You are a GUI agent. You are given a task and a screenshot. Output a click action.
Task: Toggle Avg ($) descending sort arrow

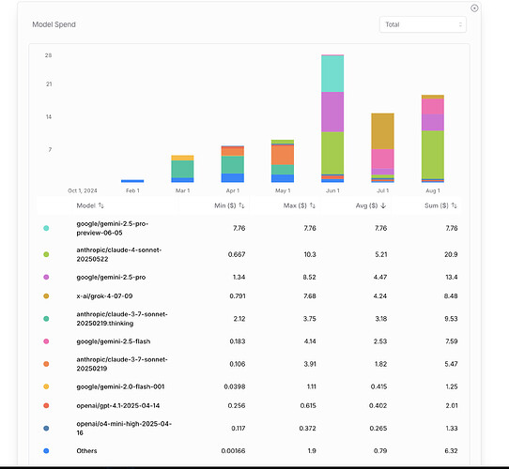click(x=383, y=205)
